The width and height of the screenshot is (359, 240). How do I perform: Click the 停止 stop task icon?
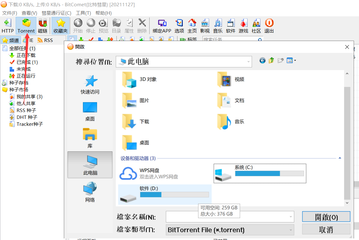91,26
